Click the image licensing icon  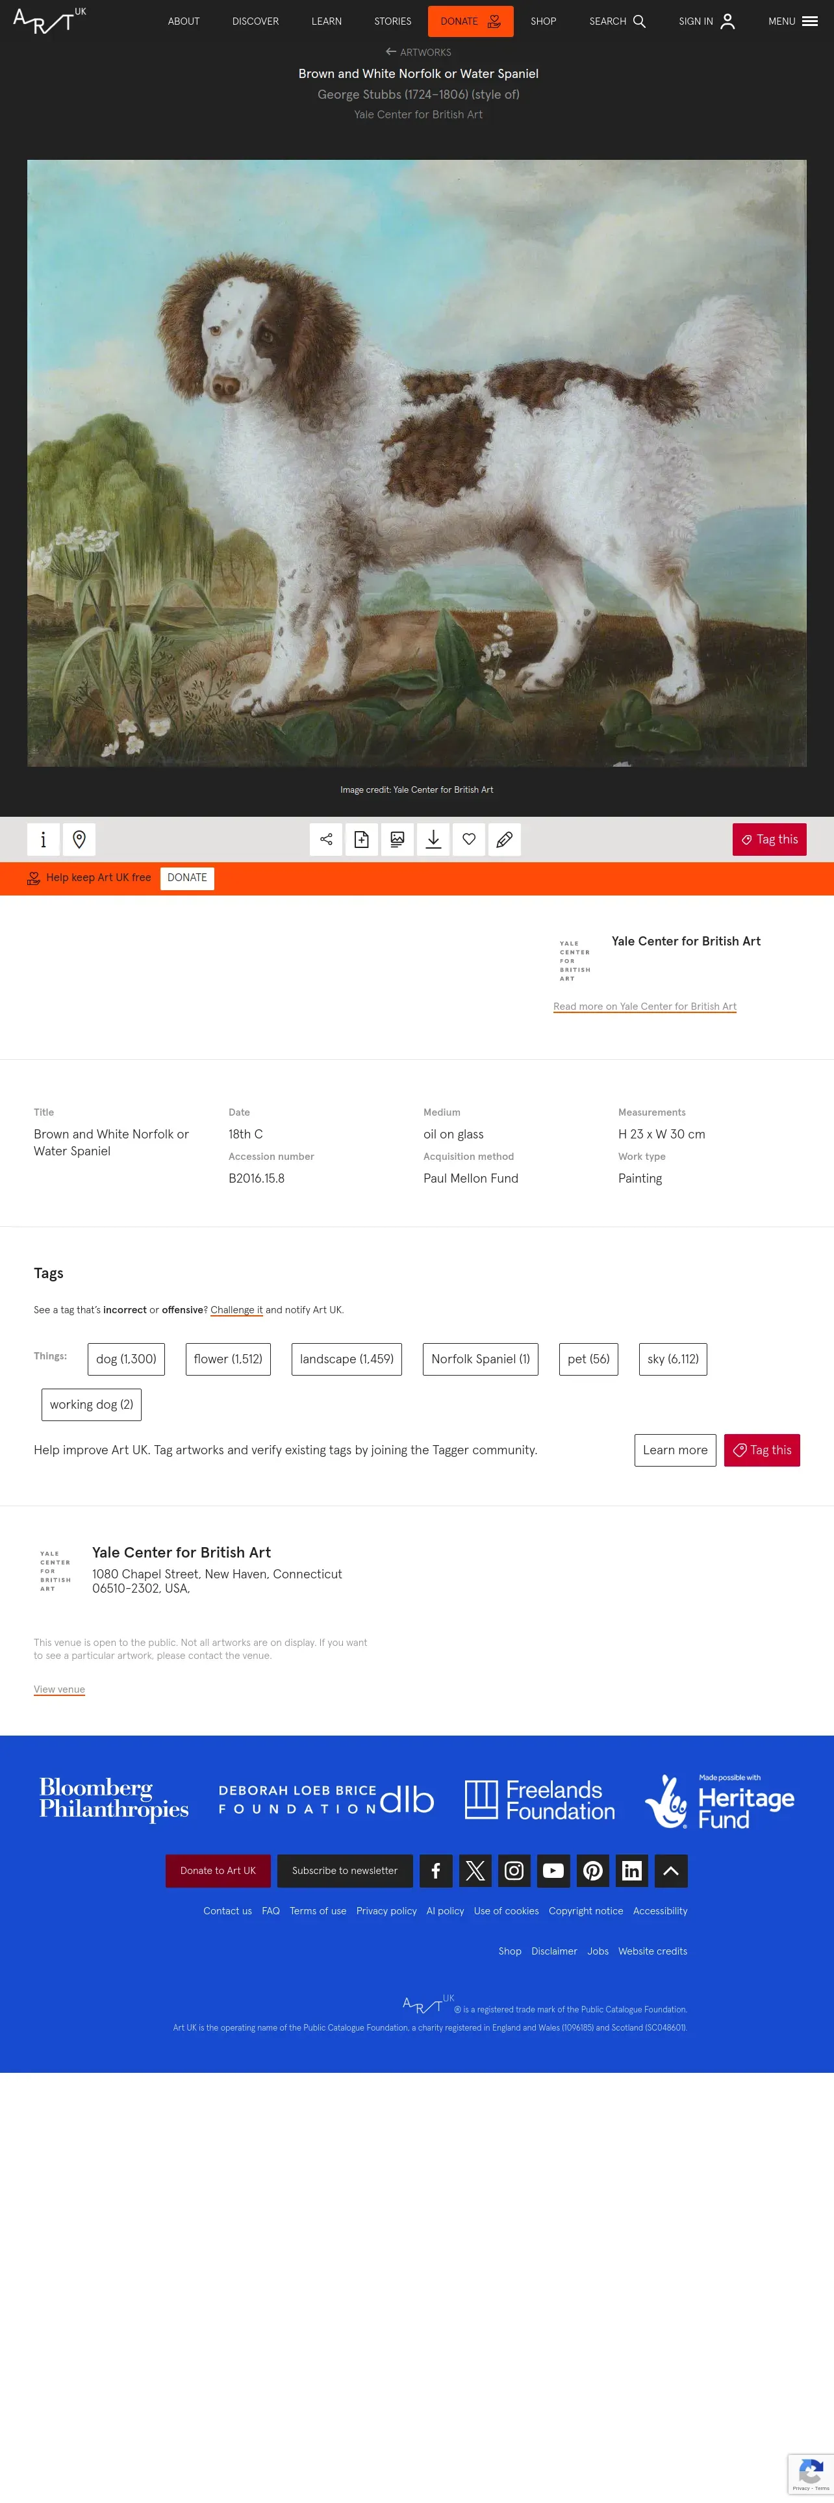pyautogui.click(x=397, y=840)
